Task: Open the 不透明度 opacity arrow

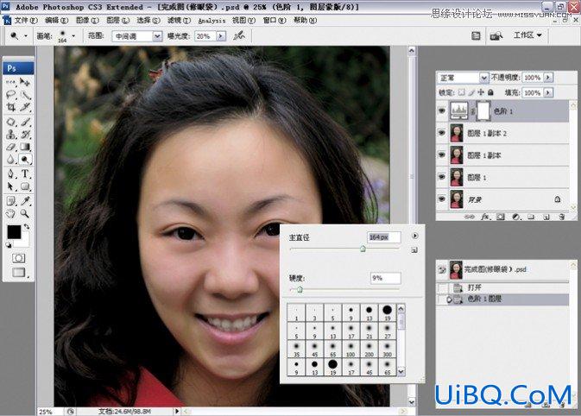Action: 548,78
